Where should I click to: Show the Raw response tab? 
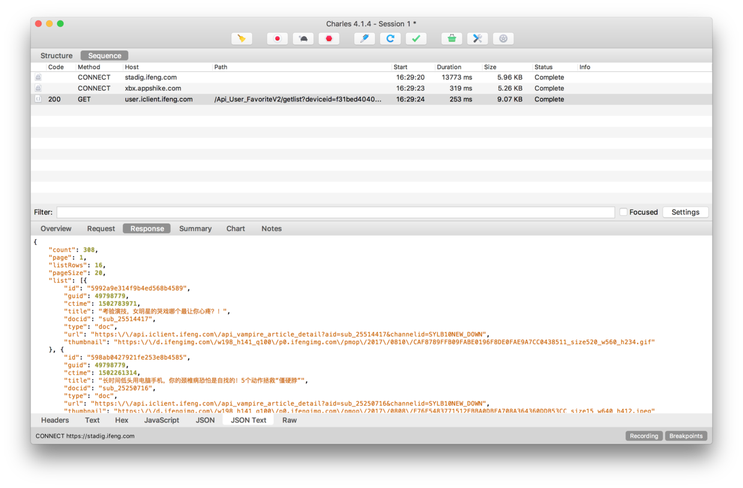click(x=289, y=420)
